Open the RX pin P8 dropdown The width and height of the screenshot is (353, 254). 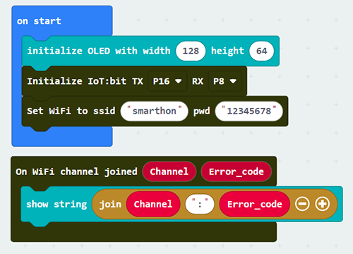225,81
